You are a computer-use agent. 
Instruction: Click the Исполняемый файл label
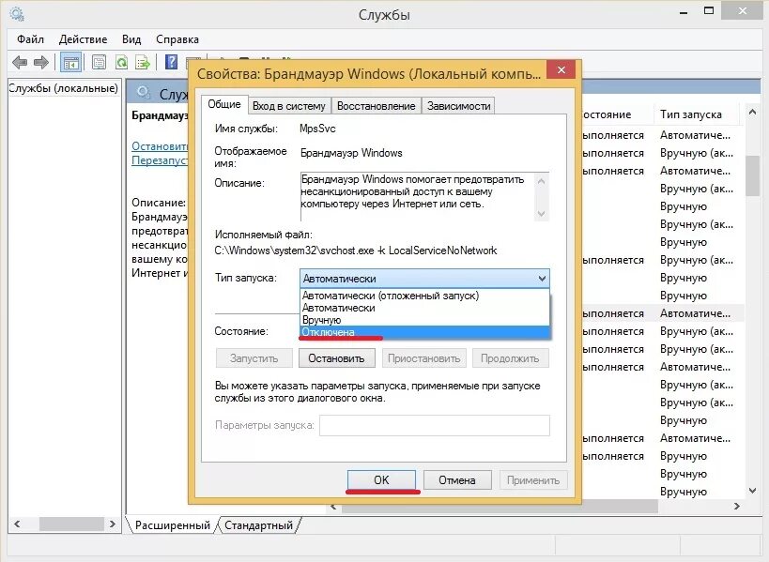click(263, 235)
